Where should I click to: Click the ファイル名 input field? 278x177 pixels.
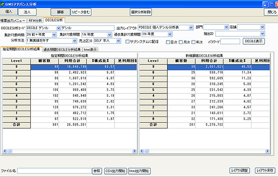[x=54, y=171]
